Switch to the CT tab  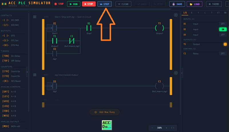(x=218, y=13)
